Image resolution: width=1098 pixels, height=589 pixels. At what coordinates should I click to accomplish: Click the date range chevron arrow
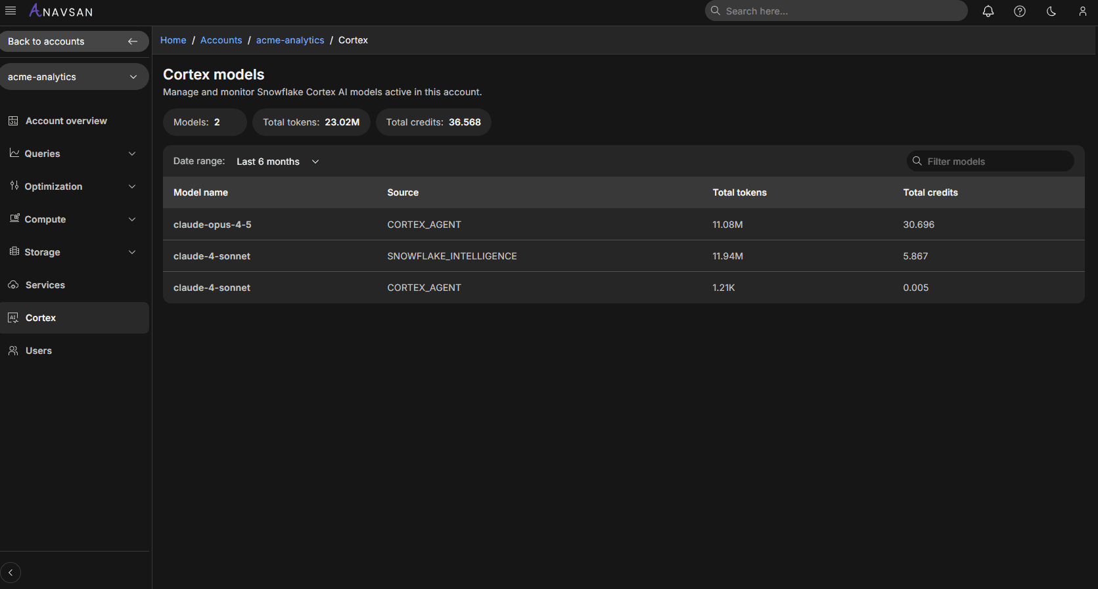[x=315, y=162]
